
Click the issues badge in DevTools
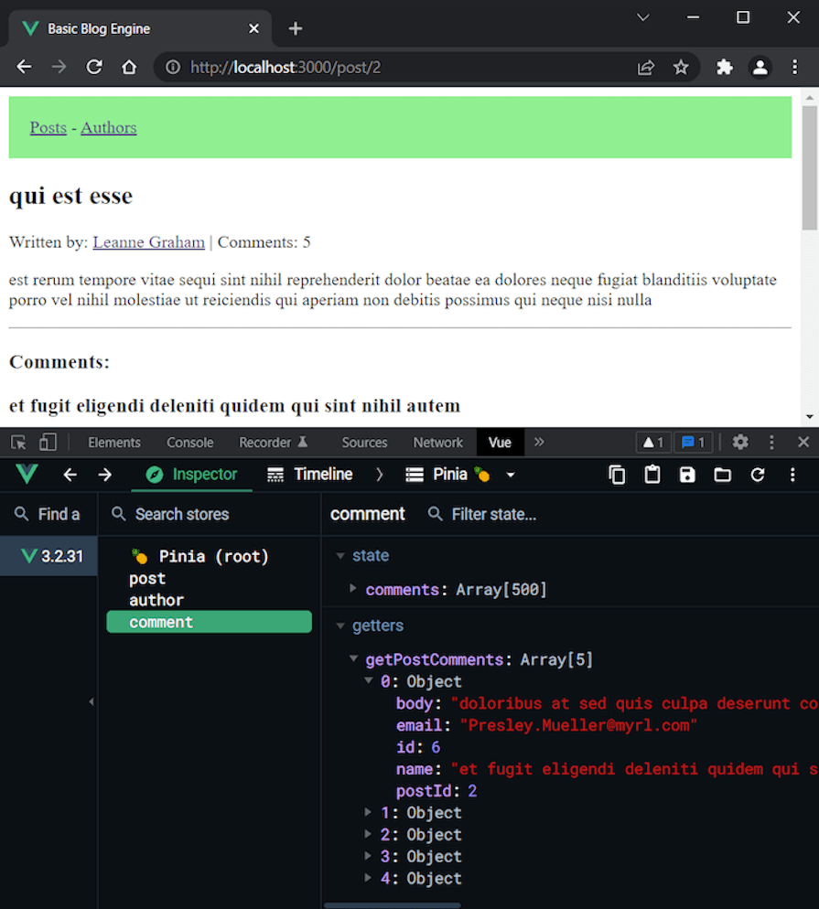[x=694, y=442]
